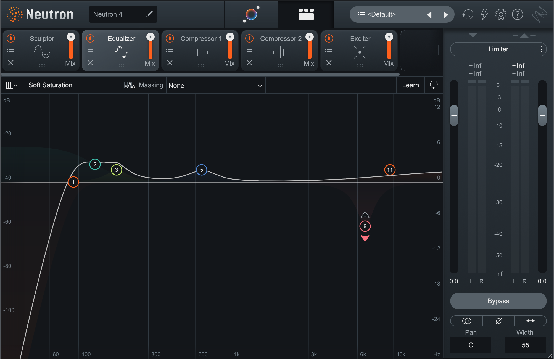Toggle the Soft Saturation option
The width and height of the screenshot is (554, 359).
coord(50,85)
